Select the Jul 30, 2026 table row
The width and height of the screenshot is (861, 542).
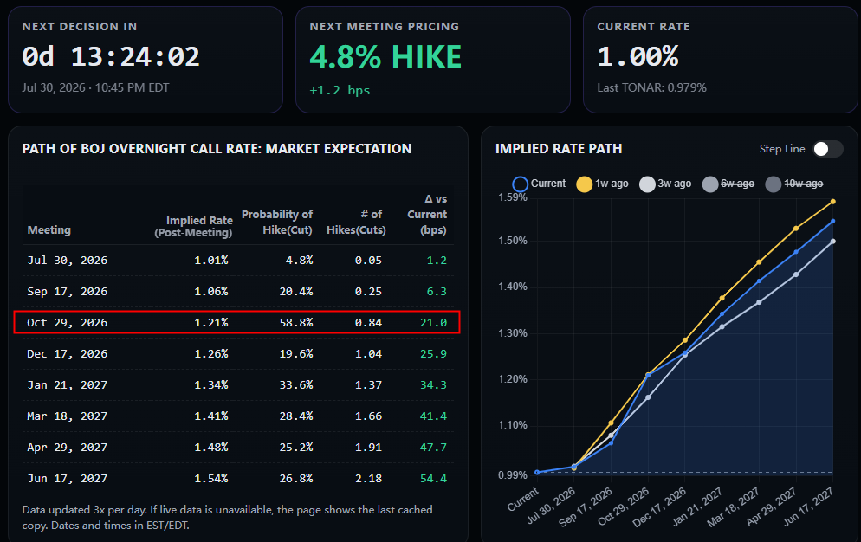coord(237,261)
